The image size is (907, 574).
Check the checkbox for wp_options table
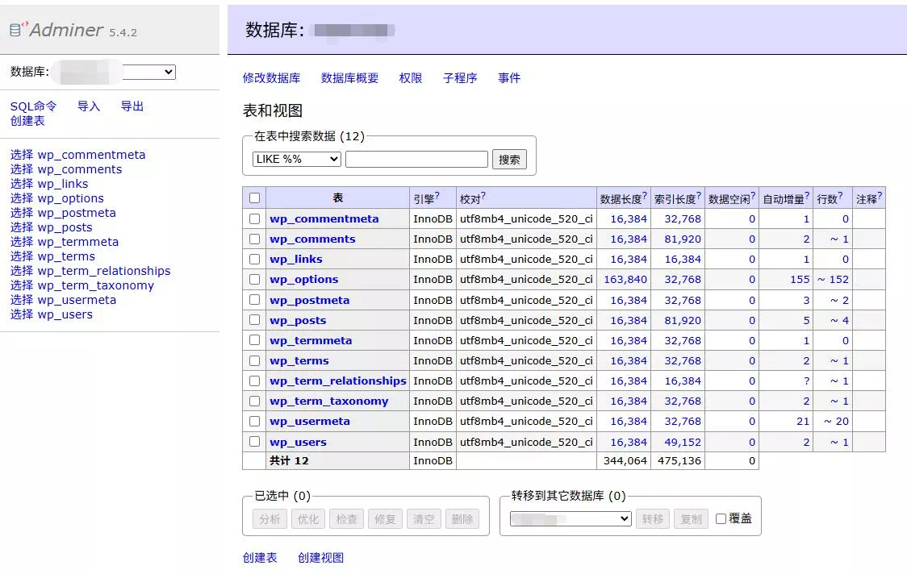click(x=254, y=279)
